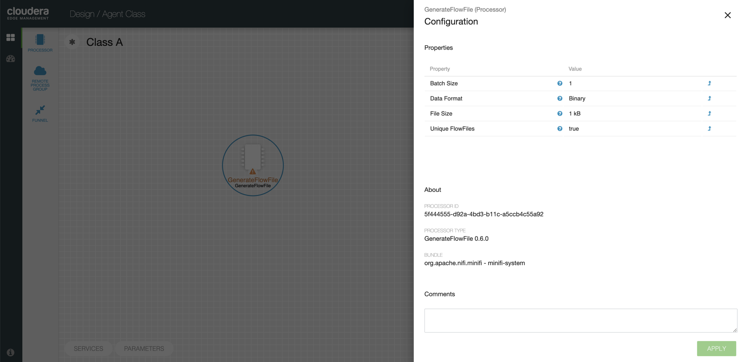Click the arrow icon on Unique FlowFiles row
743x362 pixels.
(x=710, y=129)
